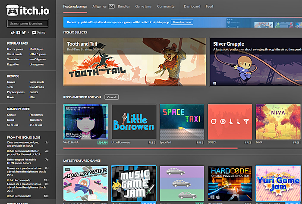Open 'Better support for mobile HTML games' post
This screenshot has height=204, width=302.
coord(22,161)
